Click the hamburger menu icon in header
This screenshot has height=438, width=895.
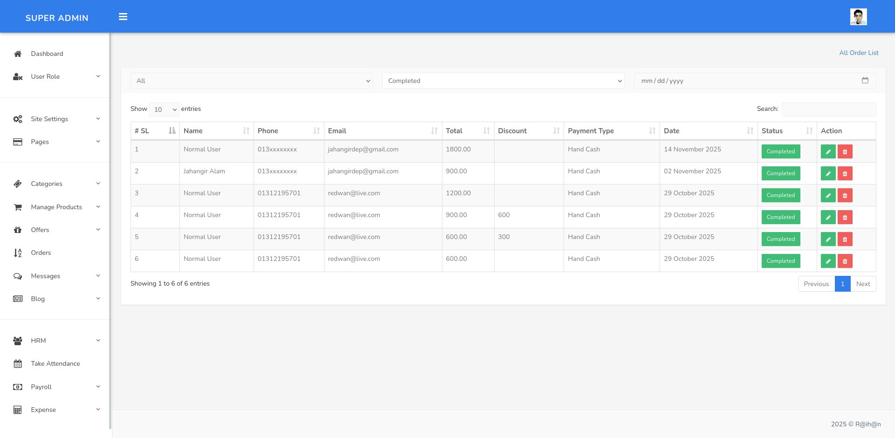tap(123, 17)
